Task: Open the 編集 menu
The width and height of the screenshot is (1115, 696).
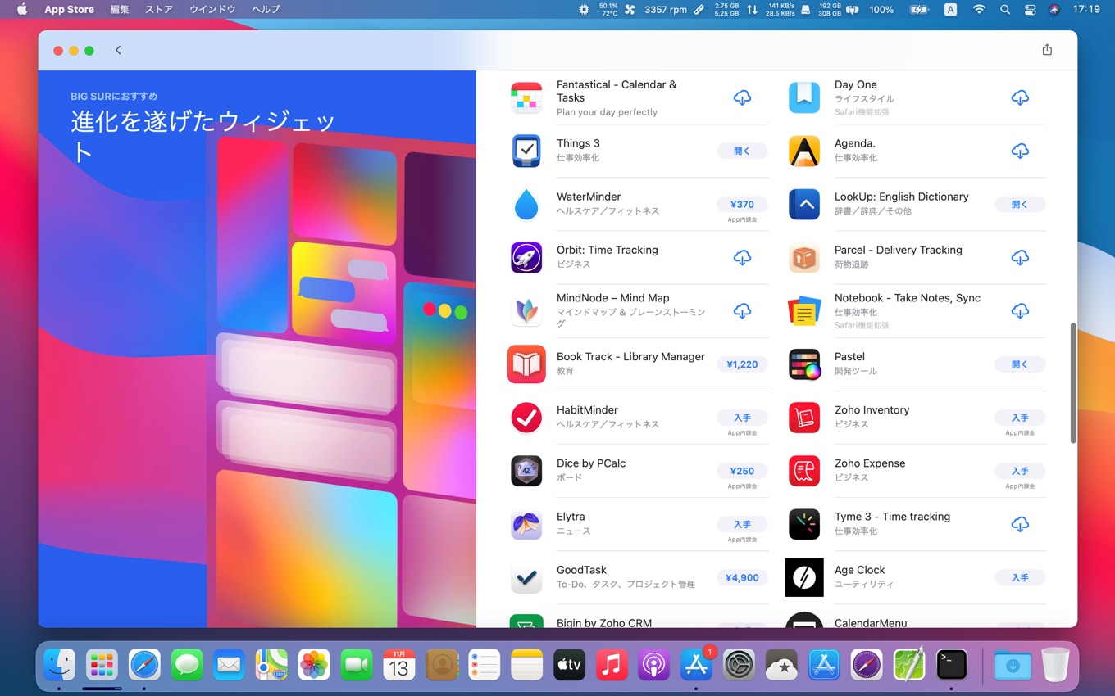Action: point(120,9)
